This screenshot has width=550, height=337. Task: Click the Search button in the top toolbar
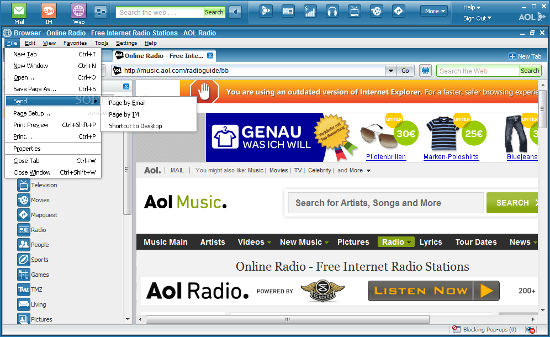214,12
